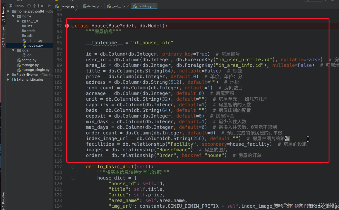This screenshot has height=210, width=339.
Task: Click the External Libraries bars icon
Action: (x=14, y=80)
